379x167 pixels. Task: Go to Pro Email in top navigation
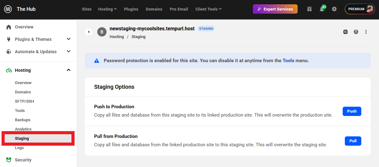[x=179, y=9]
